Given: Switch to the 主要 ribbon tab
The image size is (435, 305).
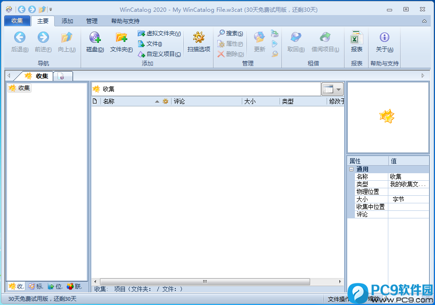Looking at the screenshot, I should pyautogui.click(x=43, y=21).
